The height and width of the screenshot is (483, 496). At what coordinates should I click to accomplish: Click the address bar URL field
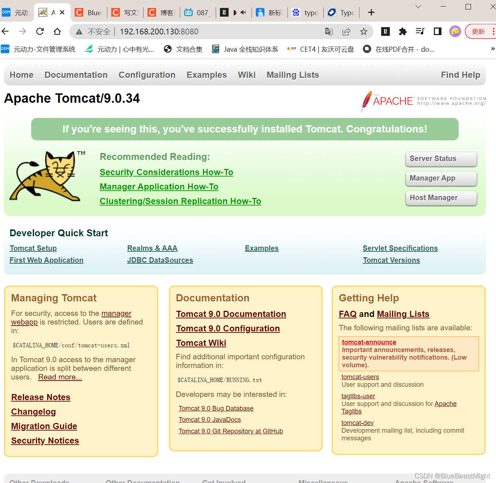pyautogui.click(x=221, y=31)
